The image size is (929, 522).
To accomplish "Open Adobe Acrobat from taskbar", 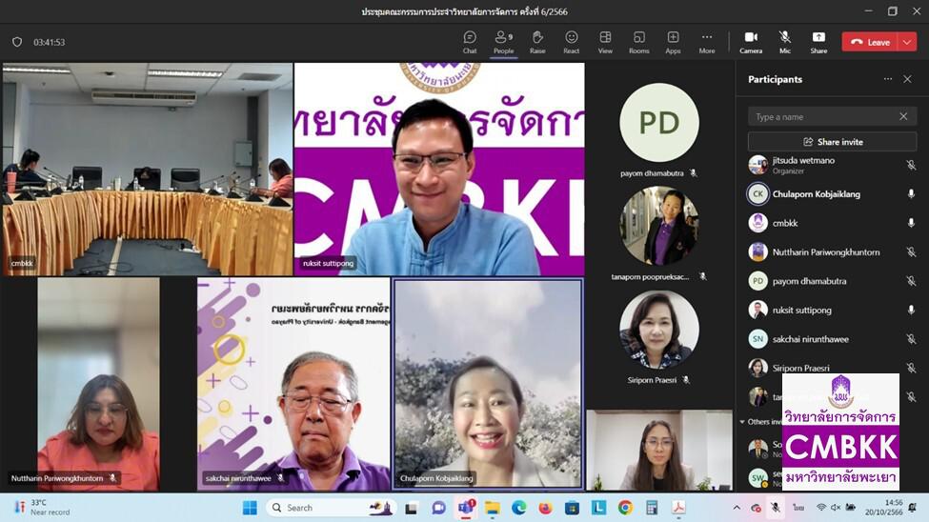I will pos(678,508).
